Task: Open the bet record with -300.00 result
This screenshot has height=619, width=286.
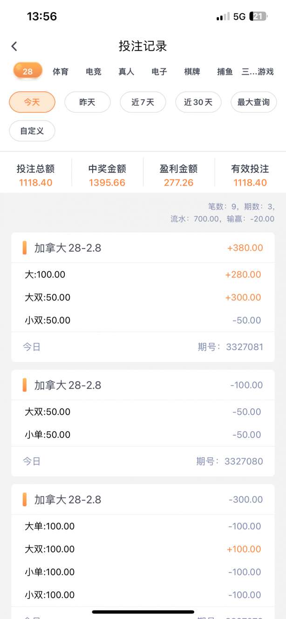Action: pyautogui.click(x=143, y=500)
